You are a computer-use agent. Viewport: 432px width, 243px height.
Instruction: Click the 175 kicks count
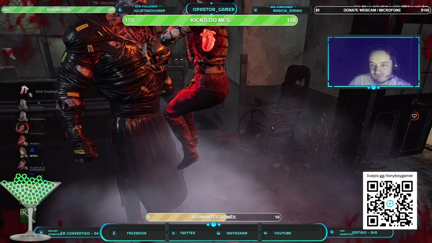pyautogui.click(x=129, y=20)
